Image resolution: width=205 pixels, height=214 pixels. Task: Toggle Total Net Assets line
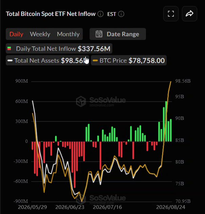pyautogui.click(x=48, y=60)
